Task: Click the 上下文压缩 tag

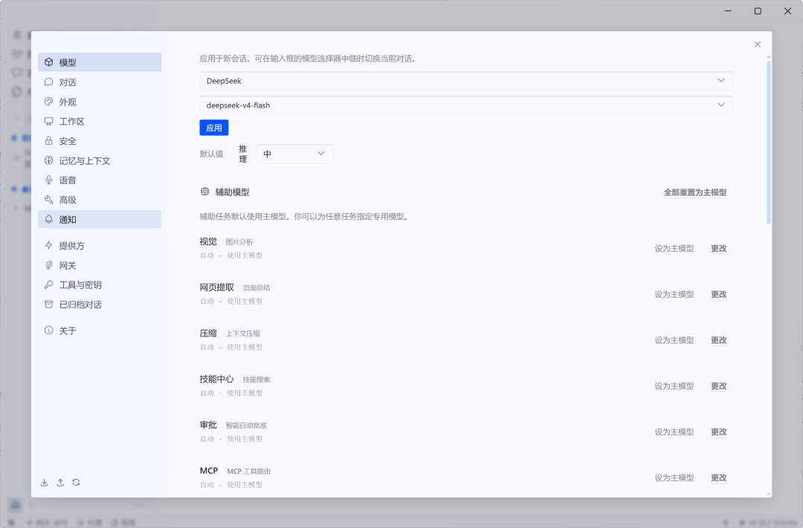Action: pos(243,333)
